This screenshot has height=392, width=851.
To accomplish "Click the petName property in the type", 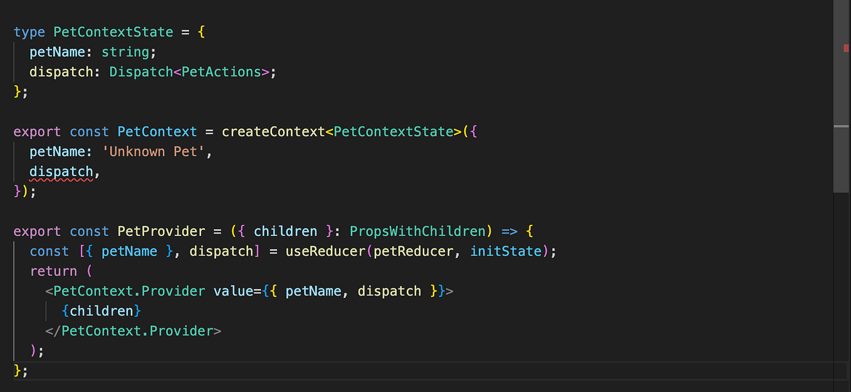I will (x=58, y=51).
